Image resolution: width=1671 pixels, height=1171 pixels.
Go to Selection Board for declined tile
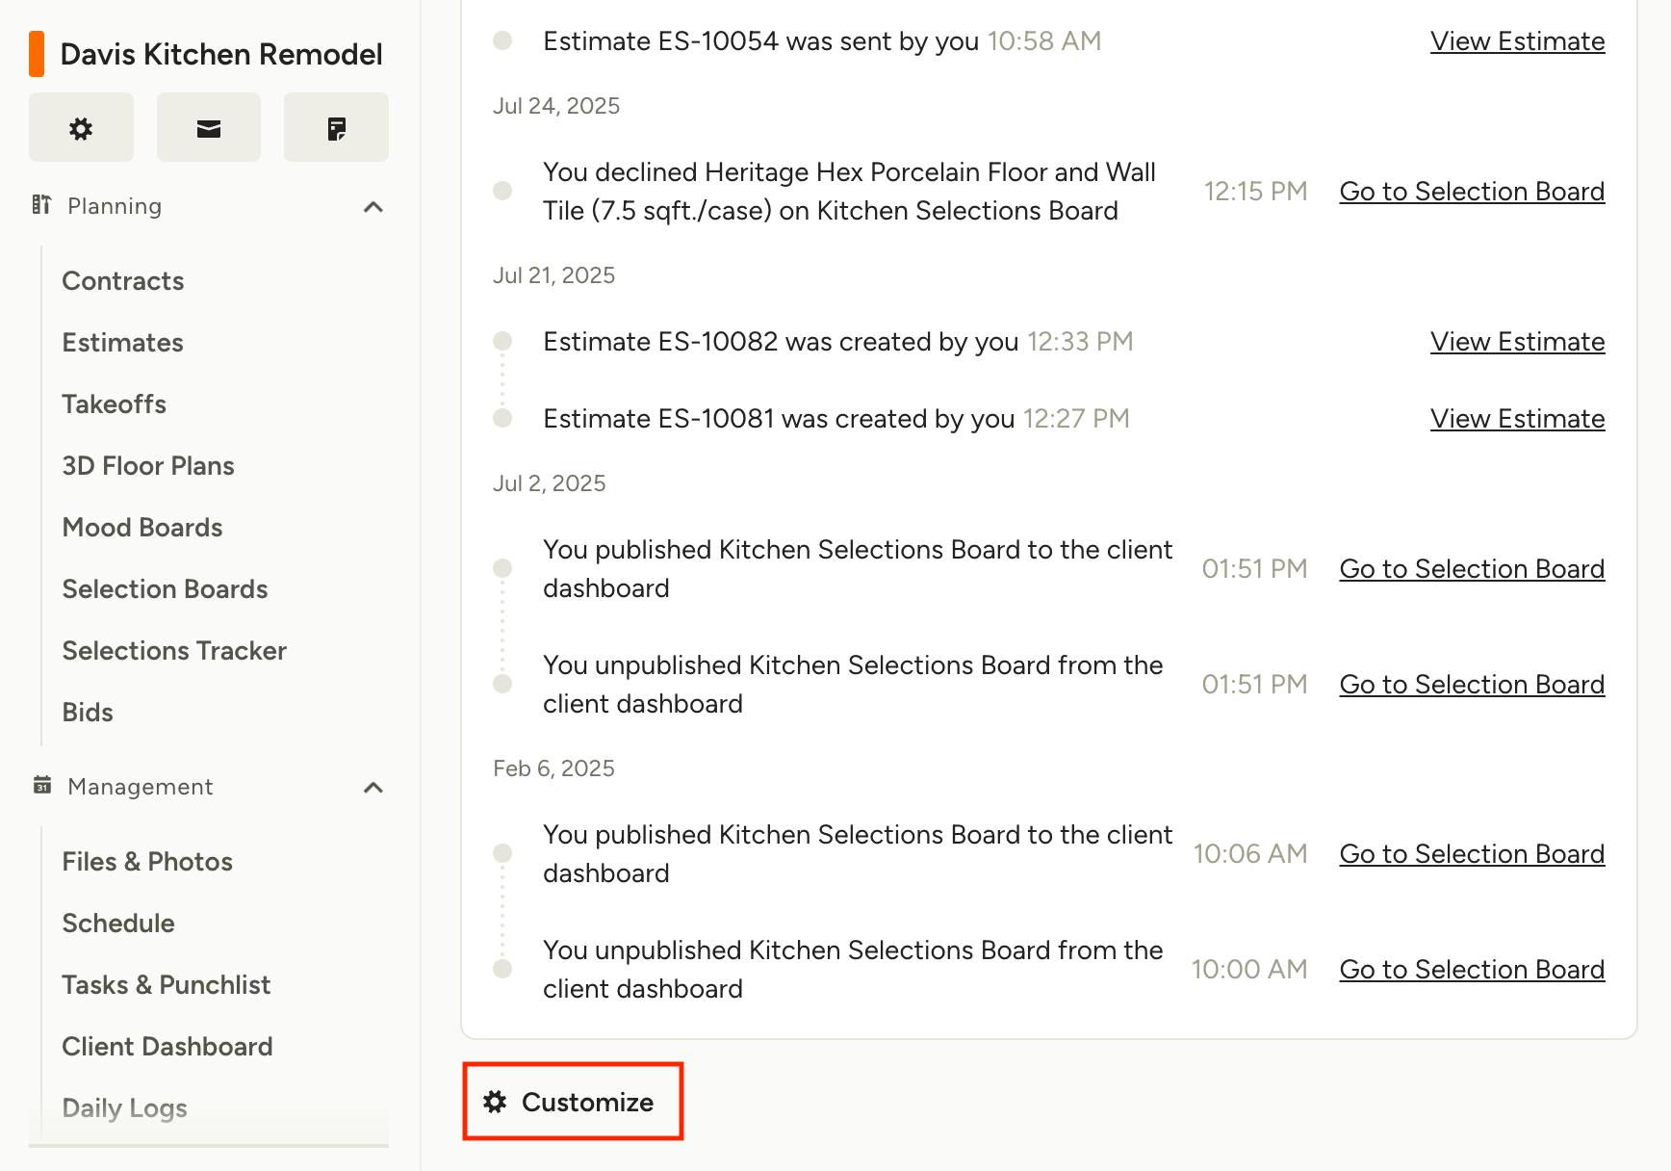1472,192
